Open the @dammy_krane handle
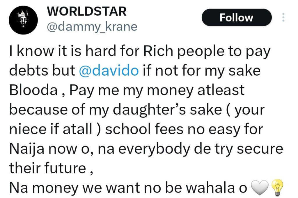This screenshot has width=298, height=198. pos(92,27)
